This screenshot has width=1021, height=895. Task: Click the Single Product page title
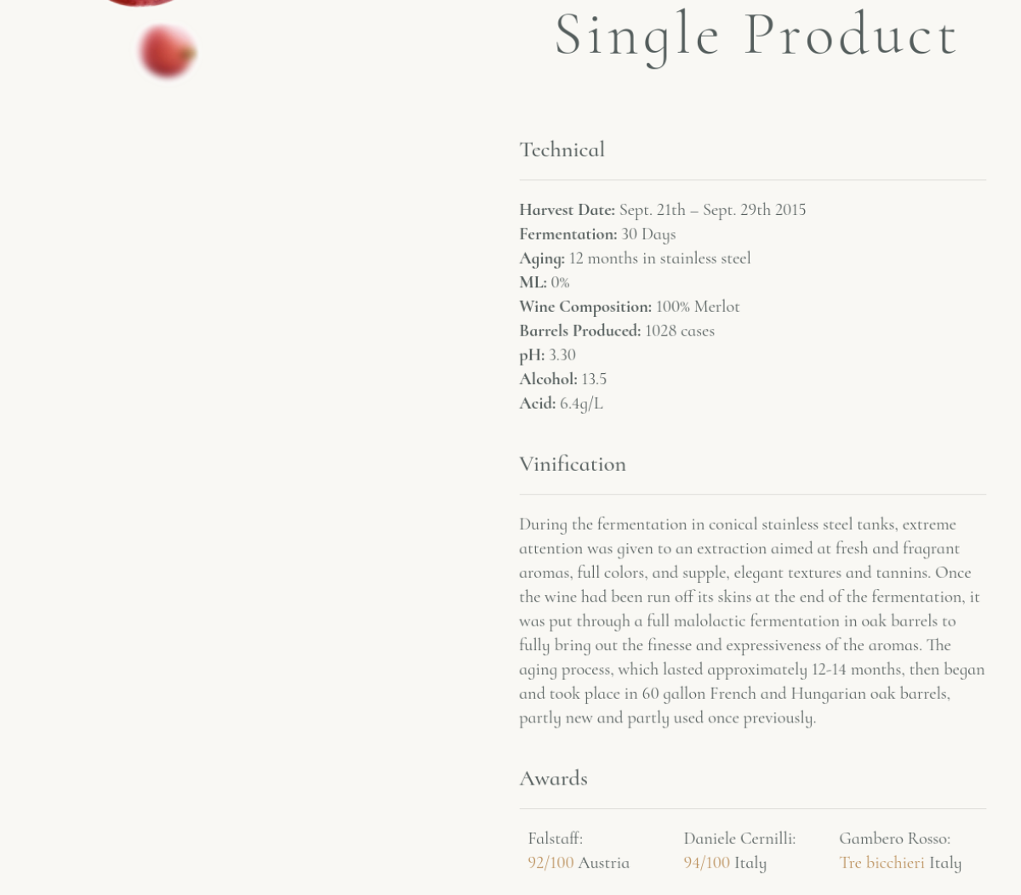[756, 36]
